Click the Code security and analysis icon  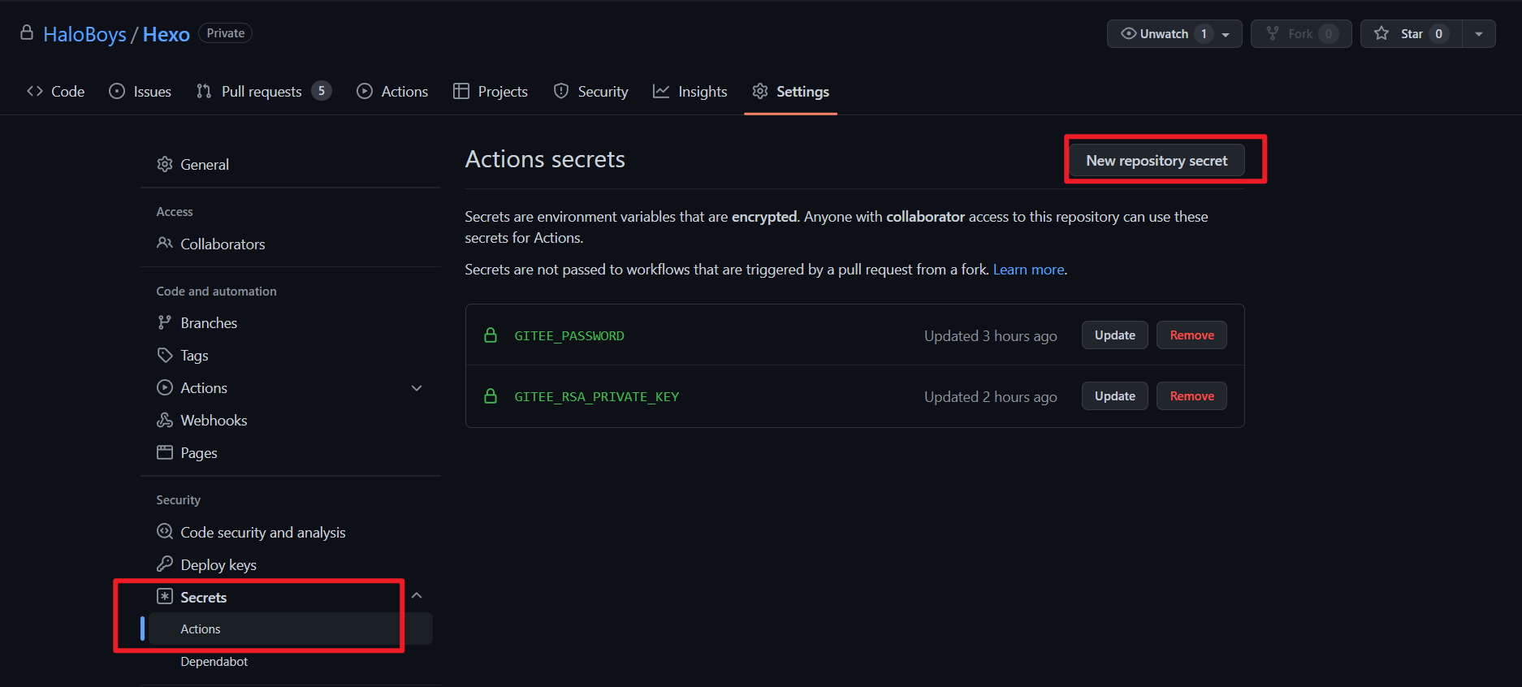click(165, 531)
